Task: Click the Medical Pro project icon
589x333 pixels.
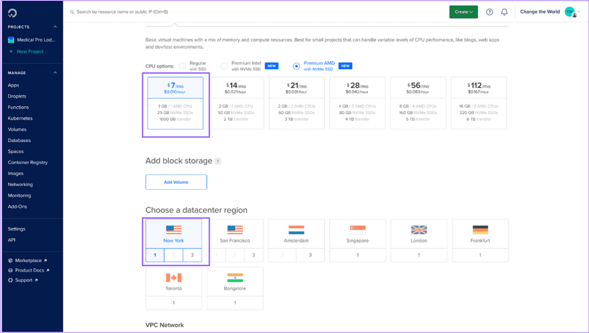Action: 11,40
